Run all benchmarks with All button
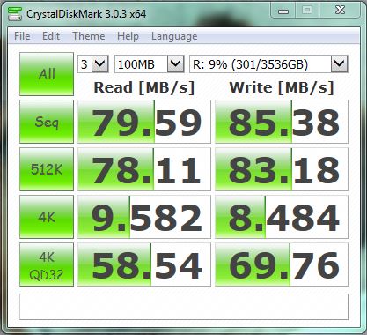 pyautogui.click(x=47, y=74)
